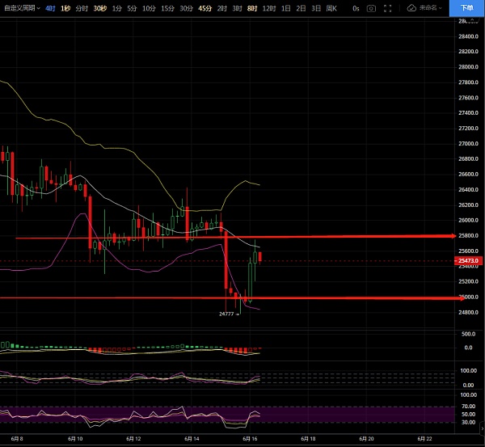Select the 30秒 interval
This screenshot has width=485, height=447.
pyautogui.click(x=99, y=8)
